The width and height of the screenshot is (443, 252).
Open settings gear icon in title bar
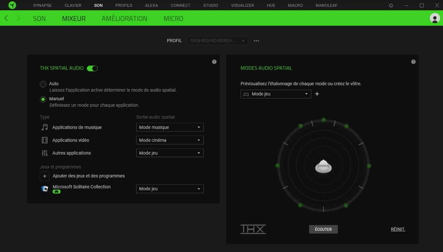391,6
